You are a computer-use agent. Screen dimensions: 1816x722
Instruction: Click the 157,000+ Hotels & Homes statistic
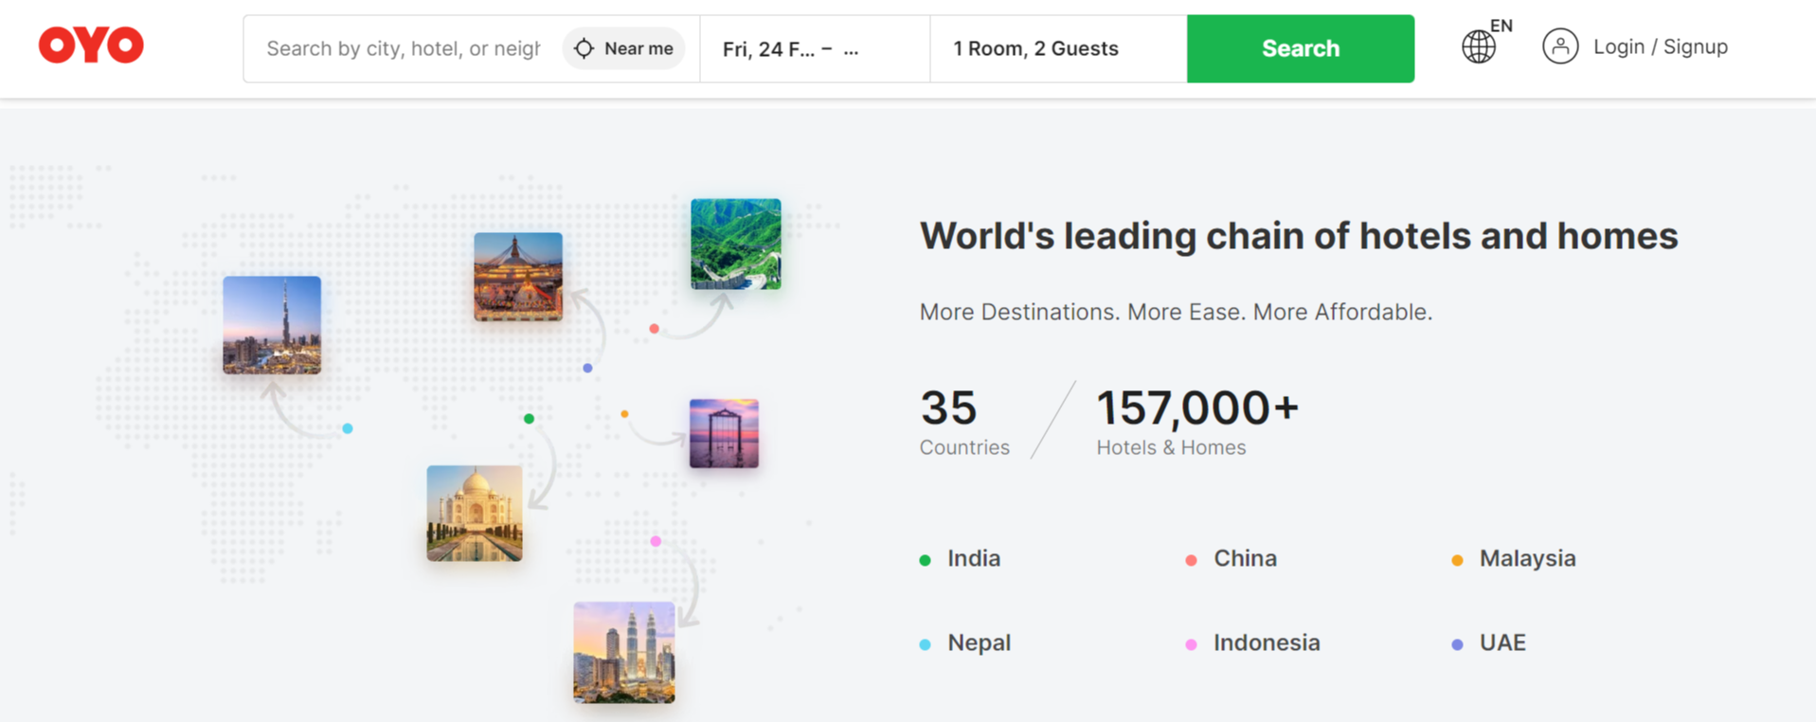tap(1197, 423)
